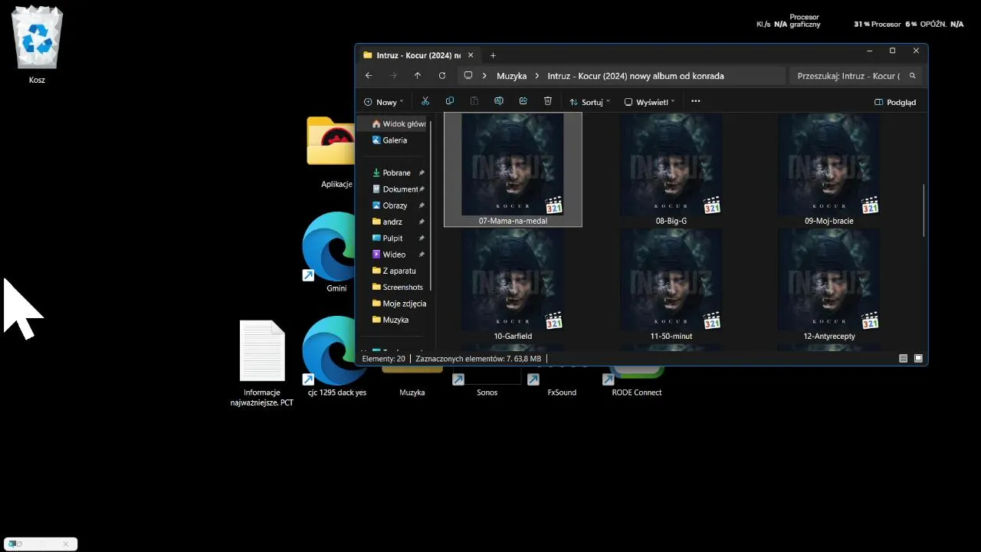Expand chevron before Muzyka in address bar
The width and height of the screenshot is (981, 552).
[484, 76]
